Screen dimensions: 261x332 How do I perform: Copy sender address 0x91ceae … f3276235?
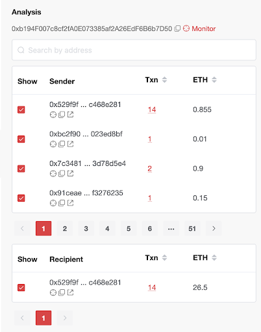pos(62,203)
